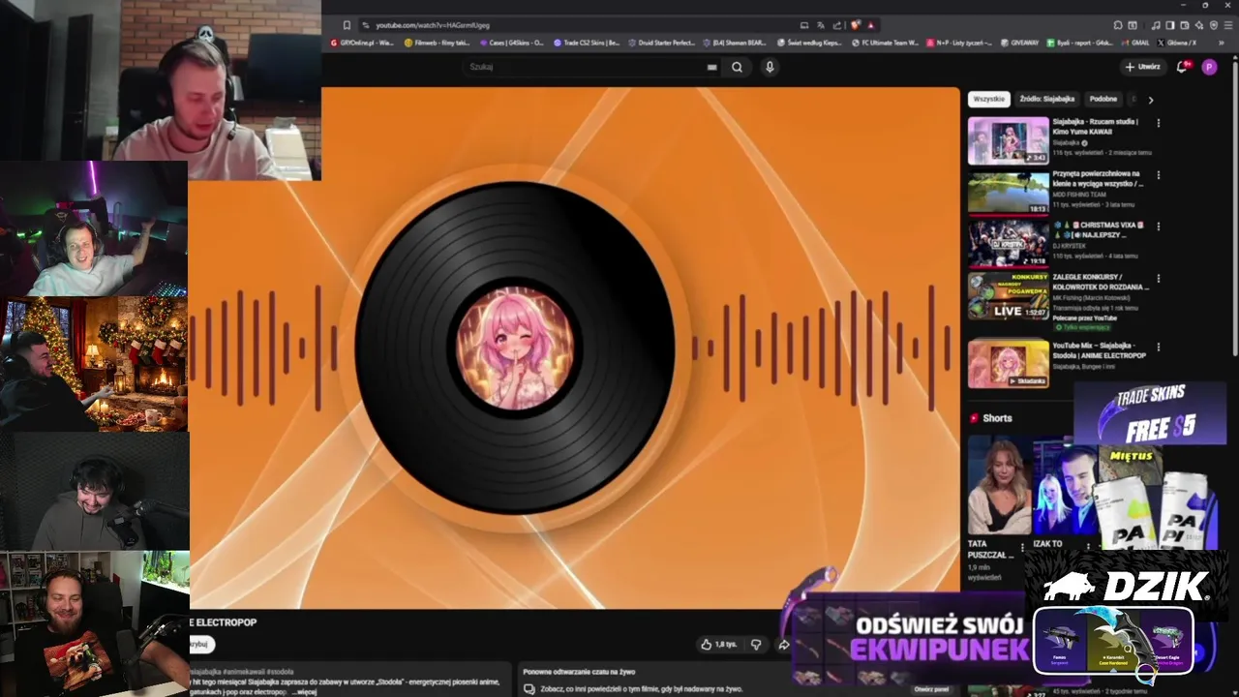Open the fishing lake thumbnail 18:13
Screen dimensions: 1239x697
pos(1008,193)
